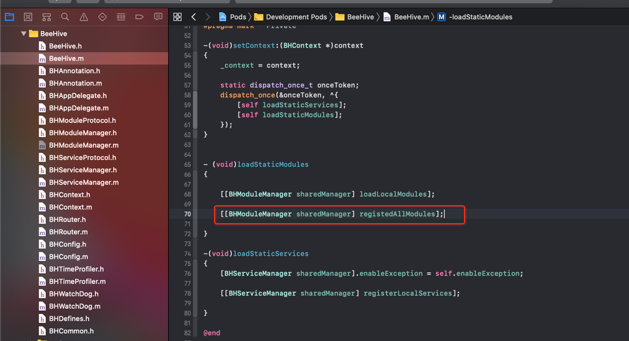Open the Find navigator magnifier icon
Viewport: 629px width, 341px height.
(x=65, y=17)
